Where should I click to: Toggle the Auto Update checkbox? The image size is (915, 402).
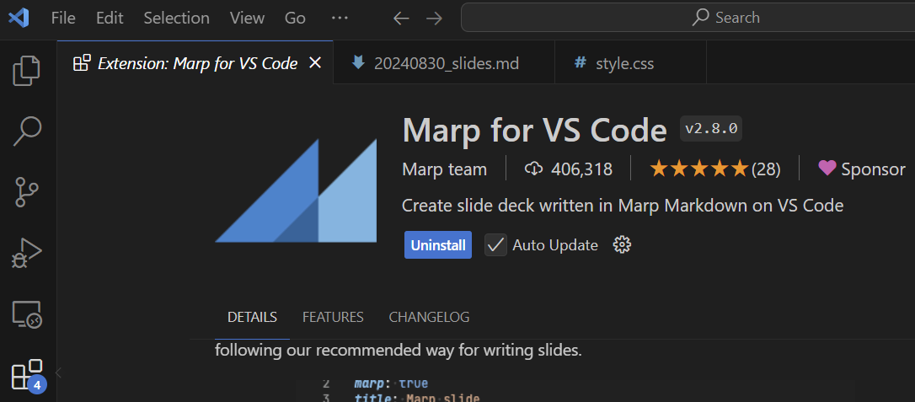pos(495,245)
